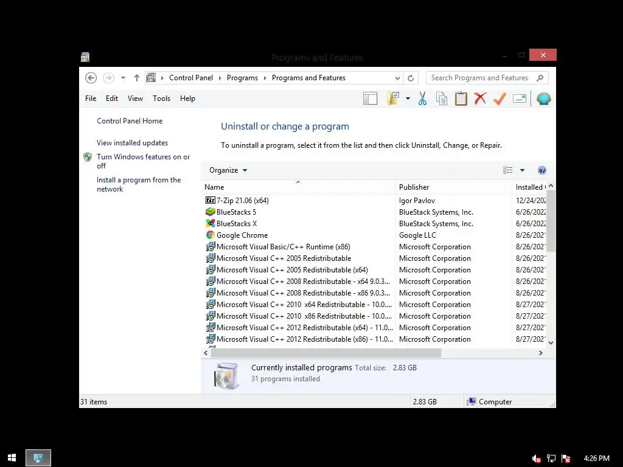
Task: Open Install a program from the network
Action: coord(139,184)
